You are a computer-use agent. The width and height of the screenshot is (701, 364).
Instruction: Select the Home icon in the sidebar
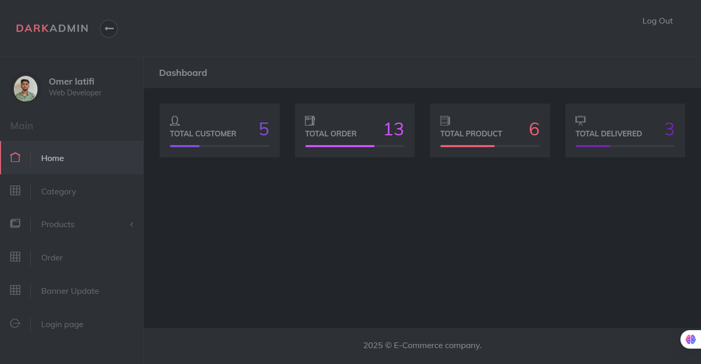click(15, 158)
